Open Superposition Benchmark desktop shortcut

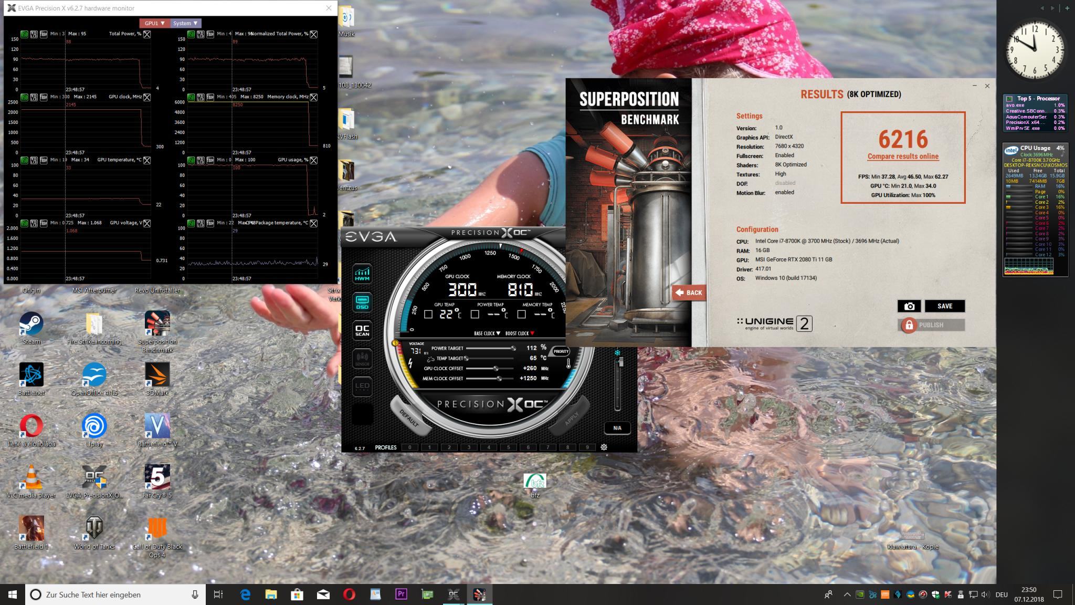click(157, 332)
